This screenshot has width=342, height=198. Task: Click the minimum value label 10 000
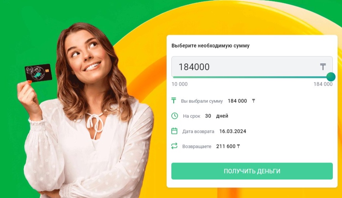coord(179,84)
